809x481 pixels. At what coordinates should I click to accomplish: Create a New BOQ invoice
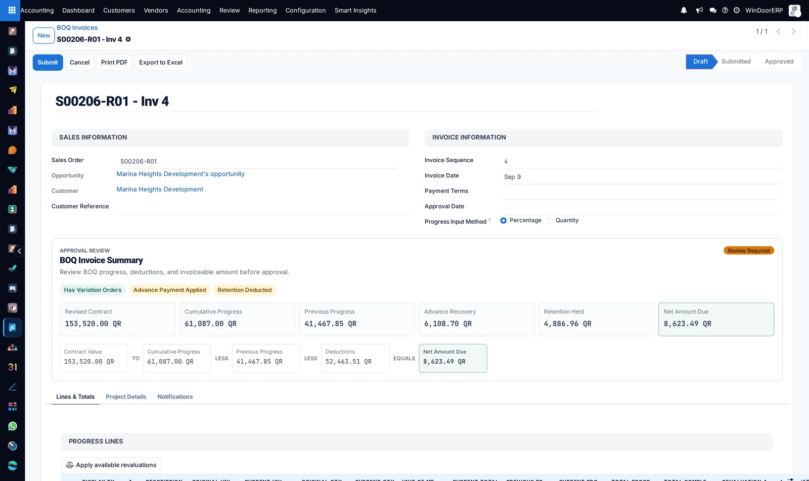[44, 35]
